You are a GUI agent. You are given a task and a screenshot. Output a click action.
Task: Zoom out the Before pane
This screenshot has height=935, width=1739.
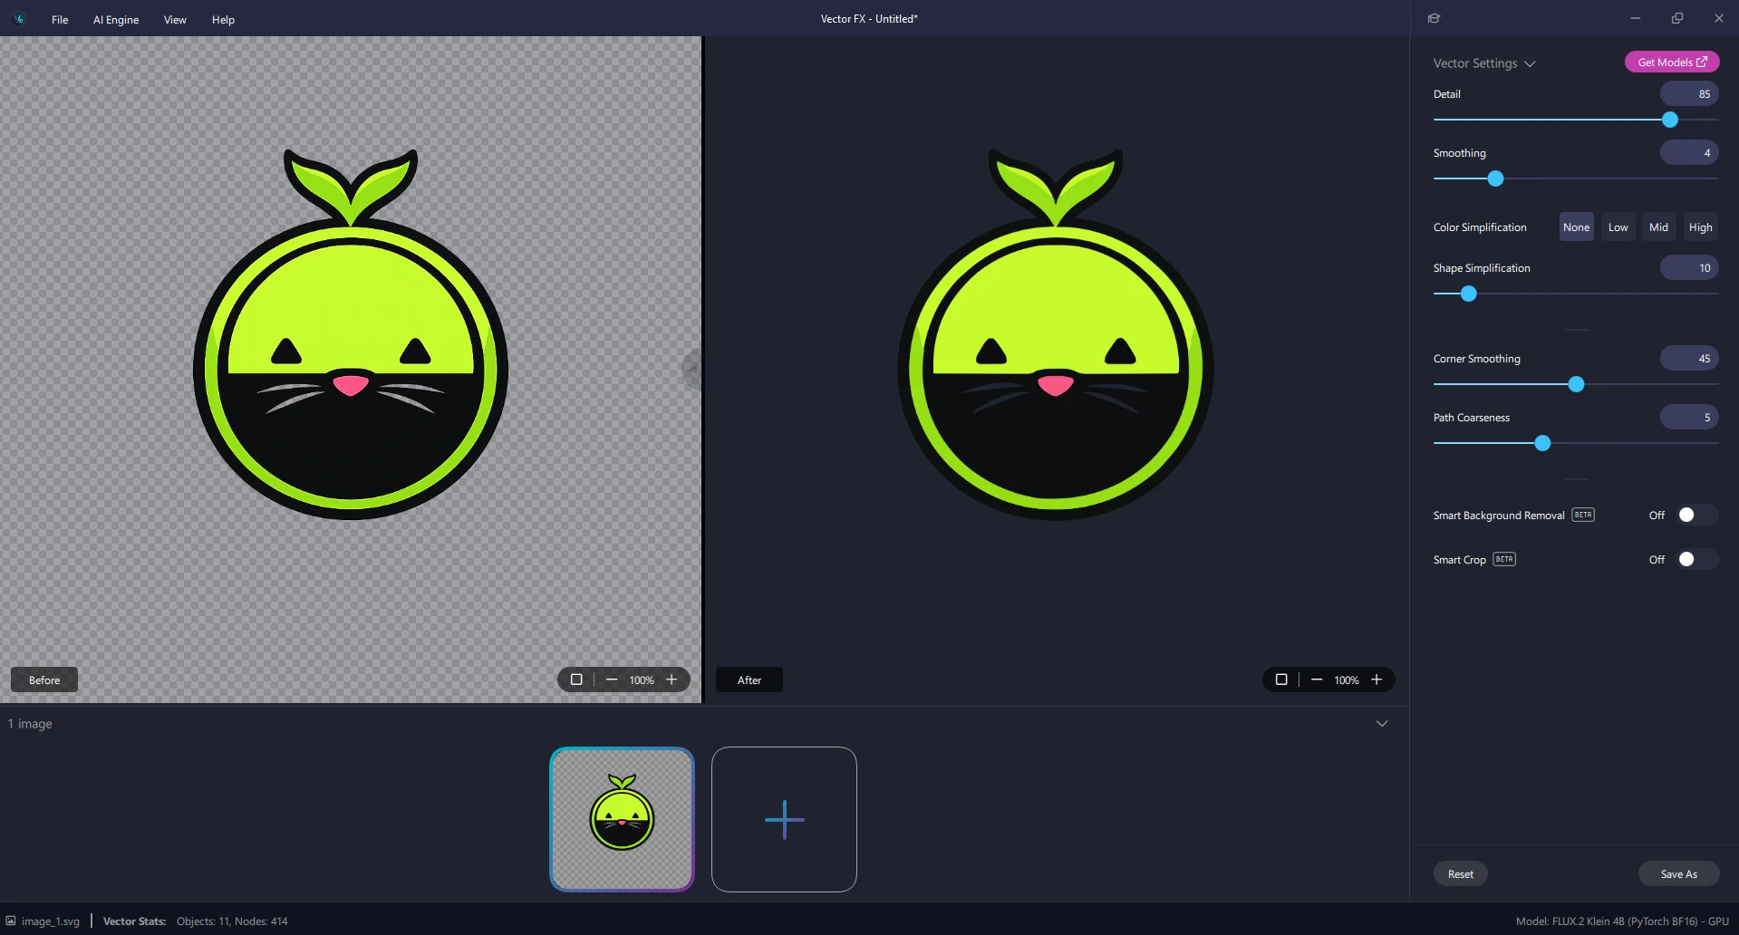tap(612, 680)
